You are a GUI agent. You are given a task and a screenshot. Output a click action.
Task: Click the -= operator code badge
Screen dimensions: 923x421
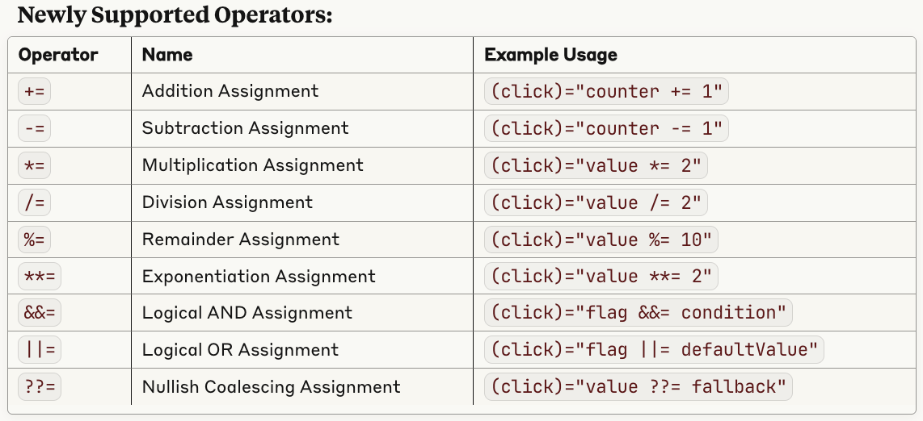coord(35,128)
